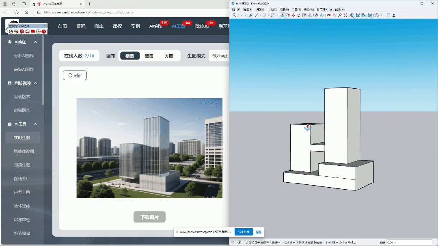This screenshot has height=246, width=438.
Task: Open the account icon dropdown arrow
Action: click(381, 15)
